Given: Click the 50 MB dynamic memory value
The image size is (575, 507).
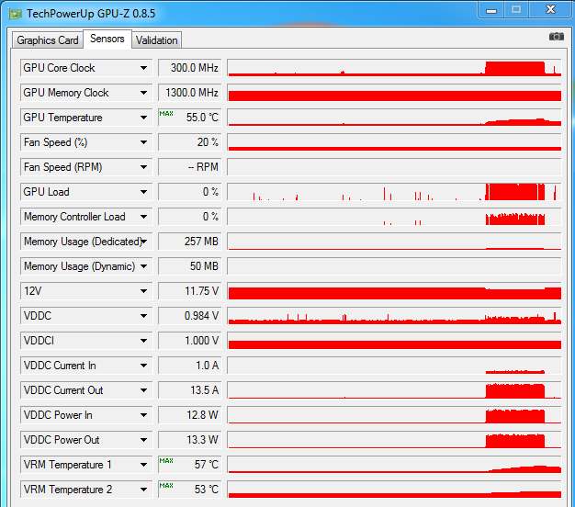Looking at the screenshot, I should click(x=190, y=266).
